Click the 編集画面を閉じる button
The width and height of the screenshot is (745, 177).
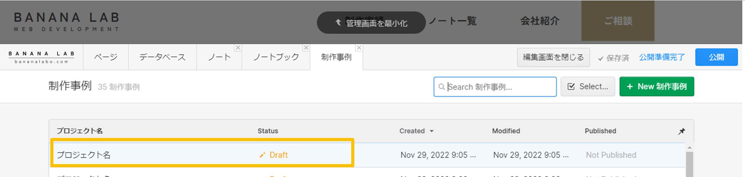click(x=553, y=57)
